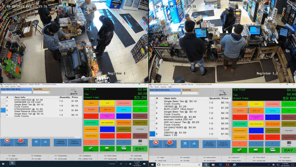This screenshot has height=167, width=296.
Task: Open Opera browser on right taskbar
Action: pos(228,165)
